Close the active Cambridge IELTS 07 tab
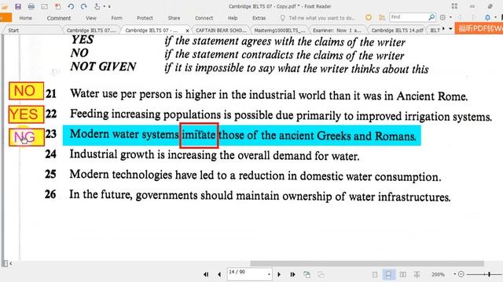Viewport: 503px width, 282px height. pyautogui.click(x=188, y=31)
